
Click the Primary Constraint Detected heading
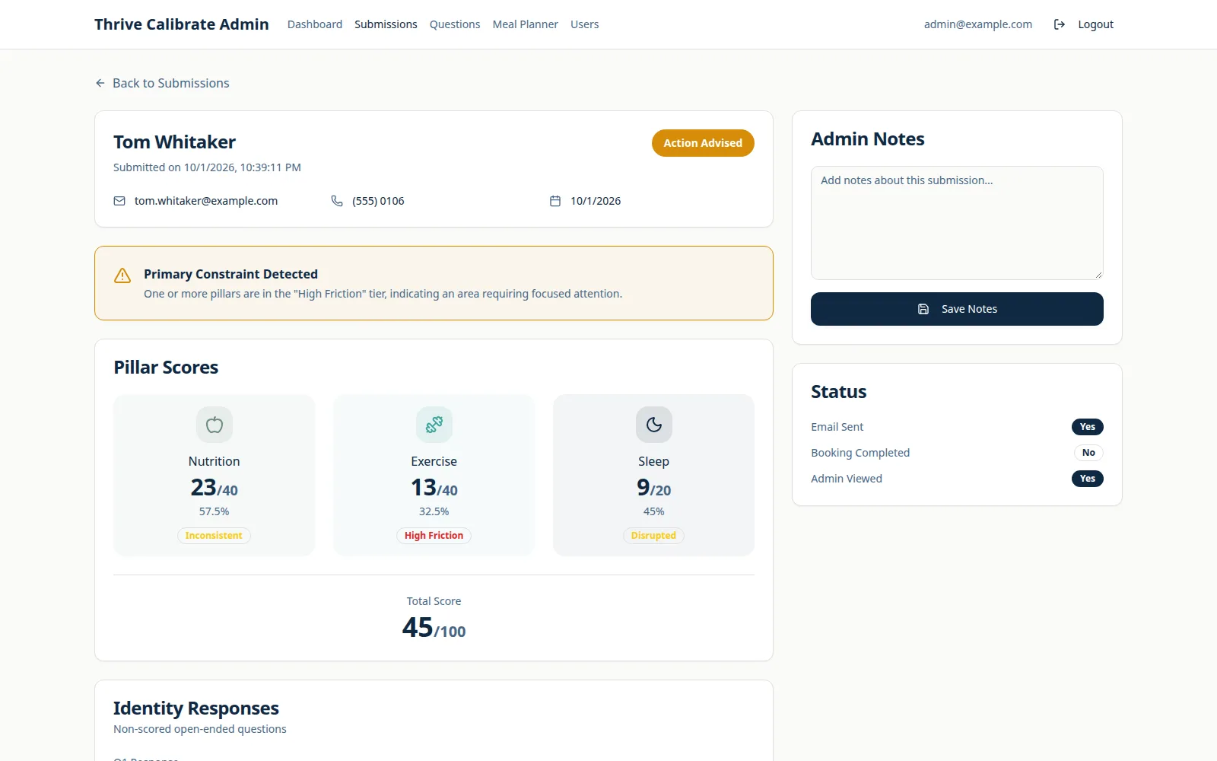(230, 274)
